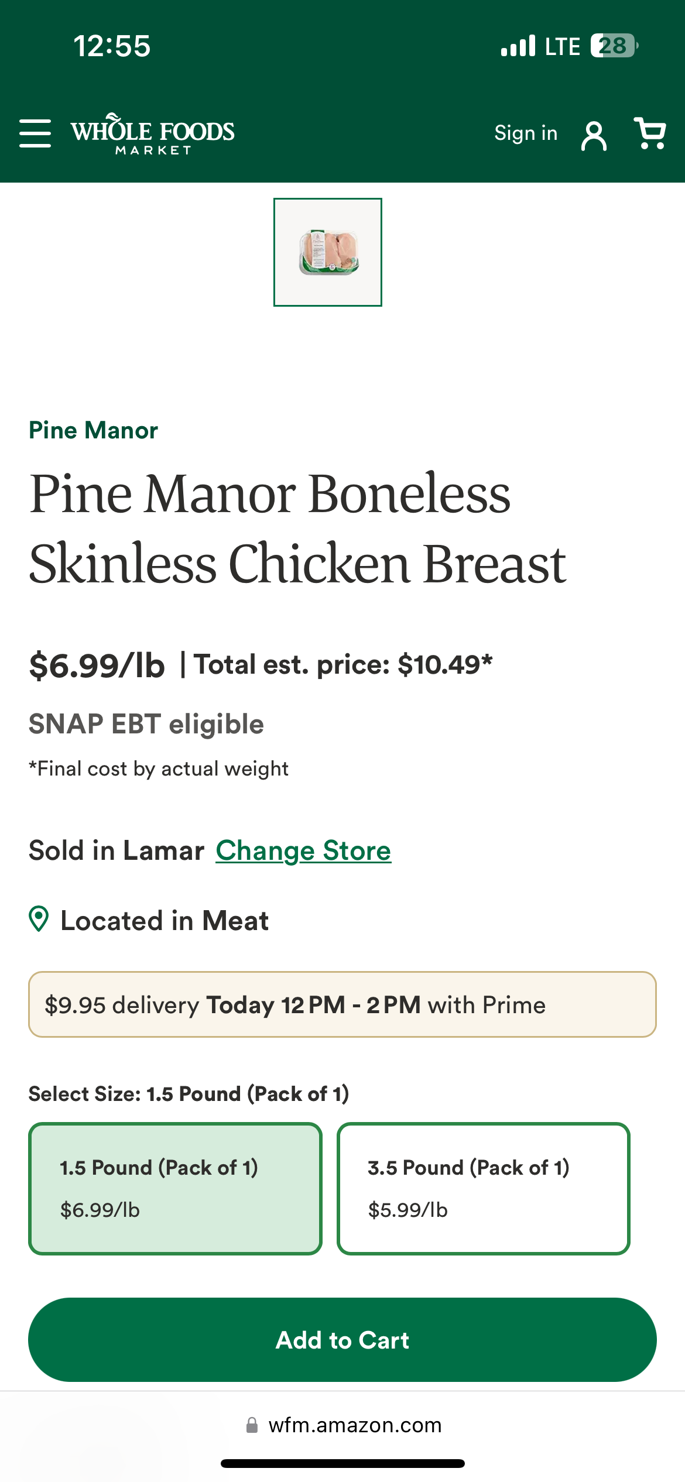Open the Pine Manor brand link
The height and width of the screenshot is (1482, 685).
[x=94, y=430]
